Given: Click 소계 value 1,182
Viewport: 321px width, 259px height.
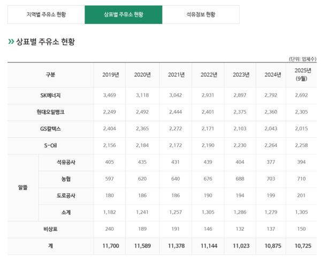Looking at the screenshot, I should [x=110, y=213].
